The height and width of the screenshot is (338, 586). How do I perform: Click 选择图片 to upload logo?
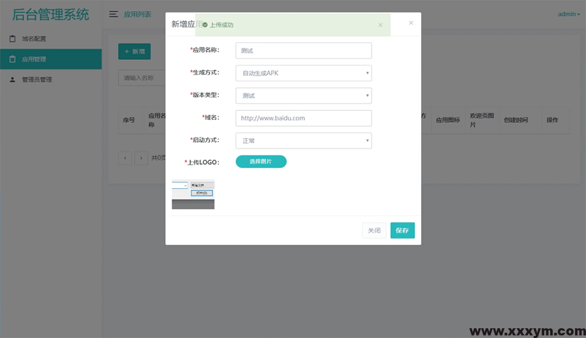tap(261, 162)
